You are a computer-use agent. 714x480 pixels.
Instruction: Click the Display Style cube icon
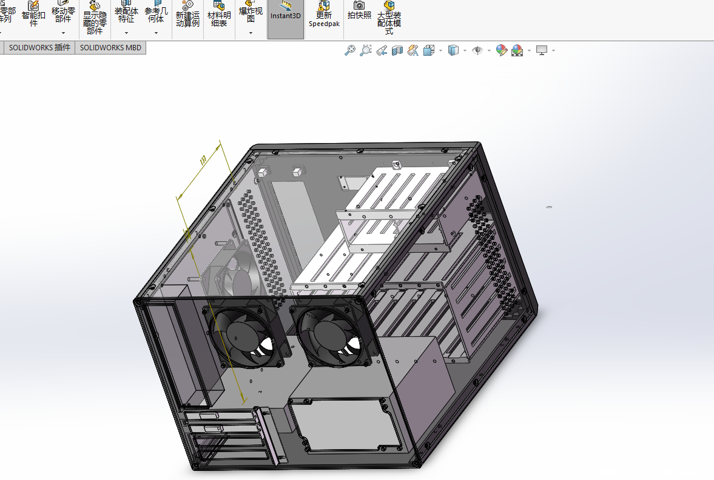click(453, 50)
